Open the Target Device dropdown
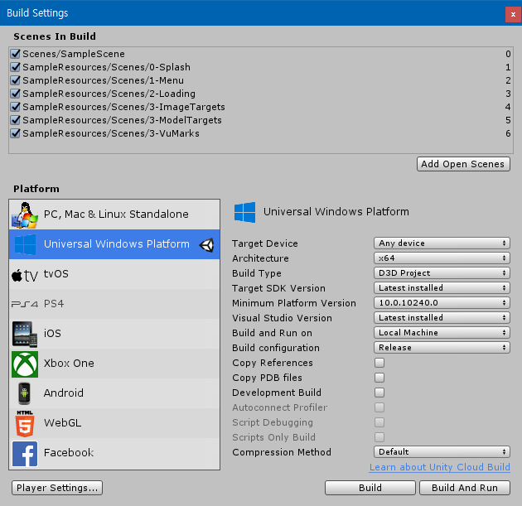The height and width of the screenshot is (506, 522). coord(442,243)
